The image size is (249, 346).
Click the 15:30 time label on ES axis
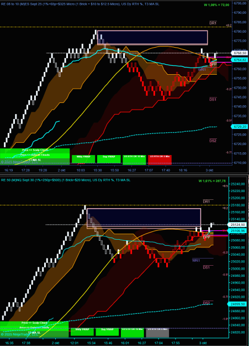(98, 171)
